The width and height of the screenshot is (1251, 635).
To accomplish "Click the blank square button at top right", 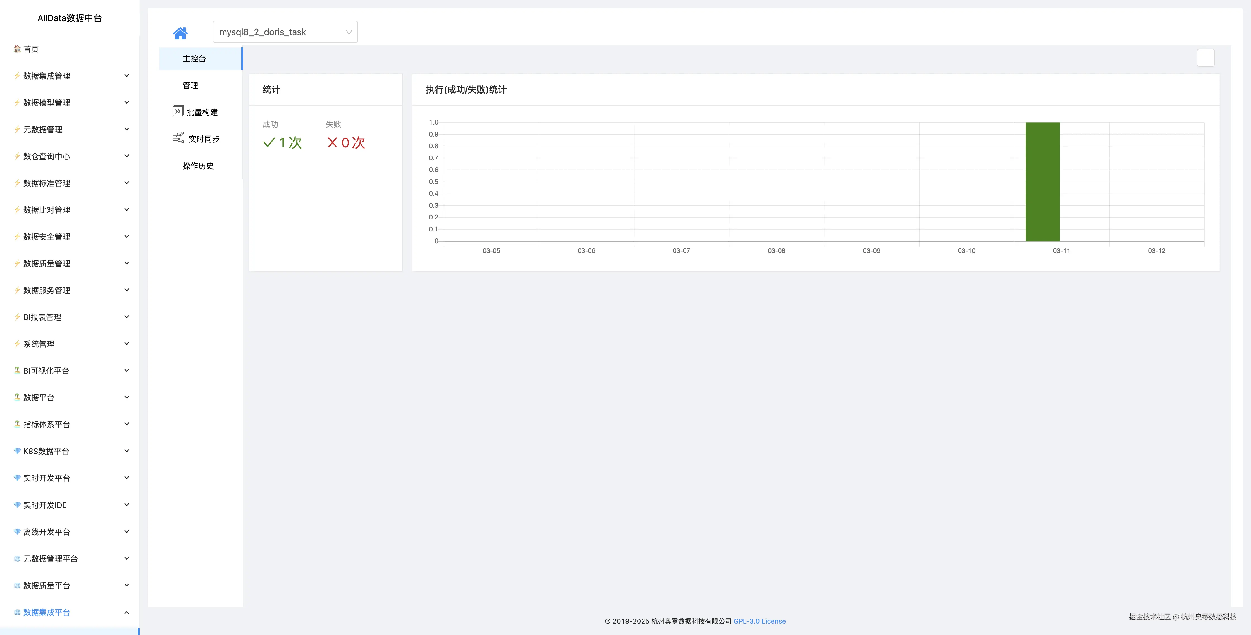I will point(1205,58).
